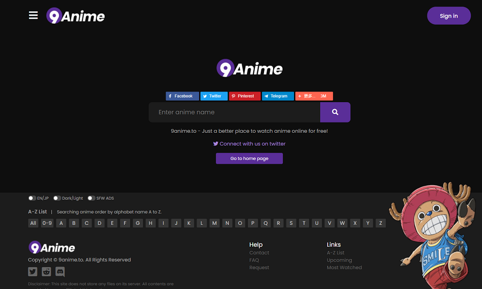
Task: Select letter A in the A-Z list
Action: [x=61, y=223]
